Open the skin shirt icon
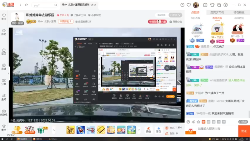The height and width of the screenshot is (141, 250). tap(212, 5)
